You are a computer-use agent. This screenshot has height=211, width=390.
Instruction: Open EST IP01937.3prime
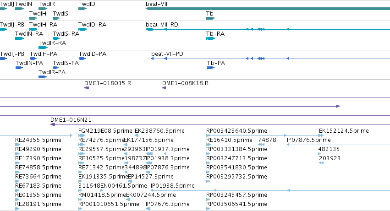[168, 149]
